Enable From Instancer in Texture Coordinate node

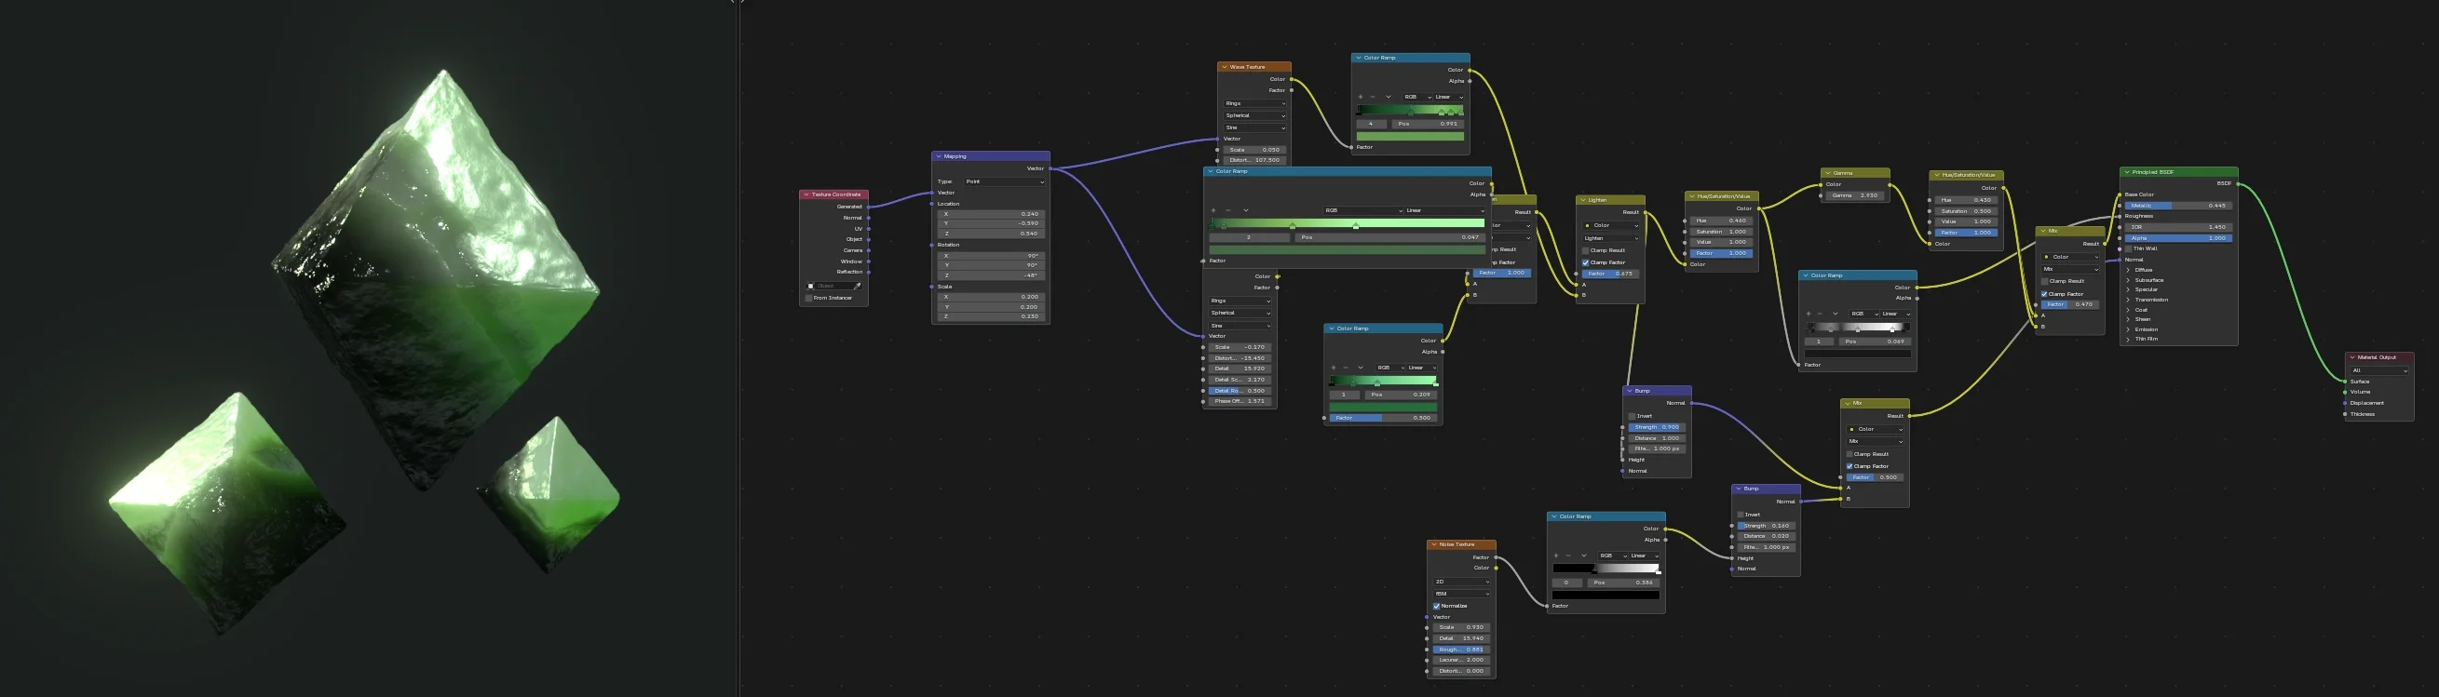pyautogui.click(x=808, y=298)
